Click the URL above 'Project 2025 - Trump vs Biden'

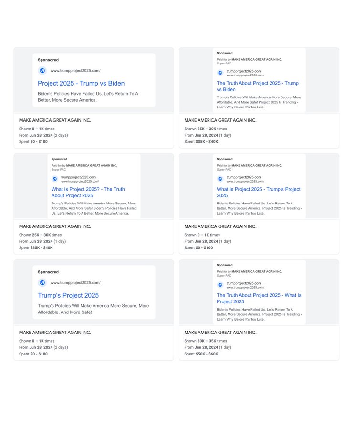click(75, 71)
